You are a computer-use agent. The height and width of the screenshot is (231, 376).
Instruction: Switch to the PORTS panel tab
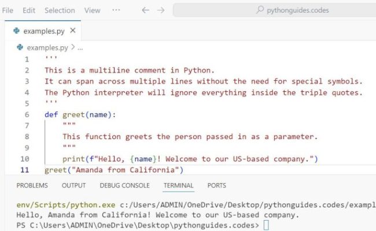point(217,185)
